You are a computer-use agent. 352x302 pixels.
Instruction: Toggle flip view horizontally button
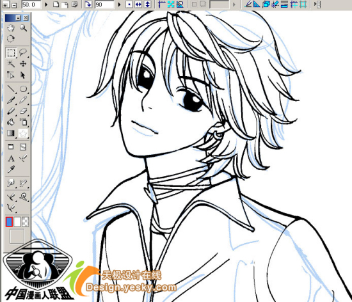coord(138,4)
